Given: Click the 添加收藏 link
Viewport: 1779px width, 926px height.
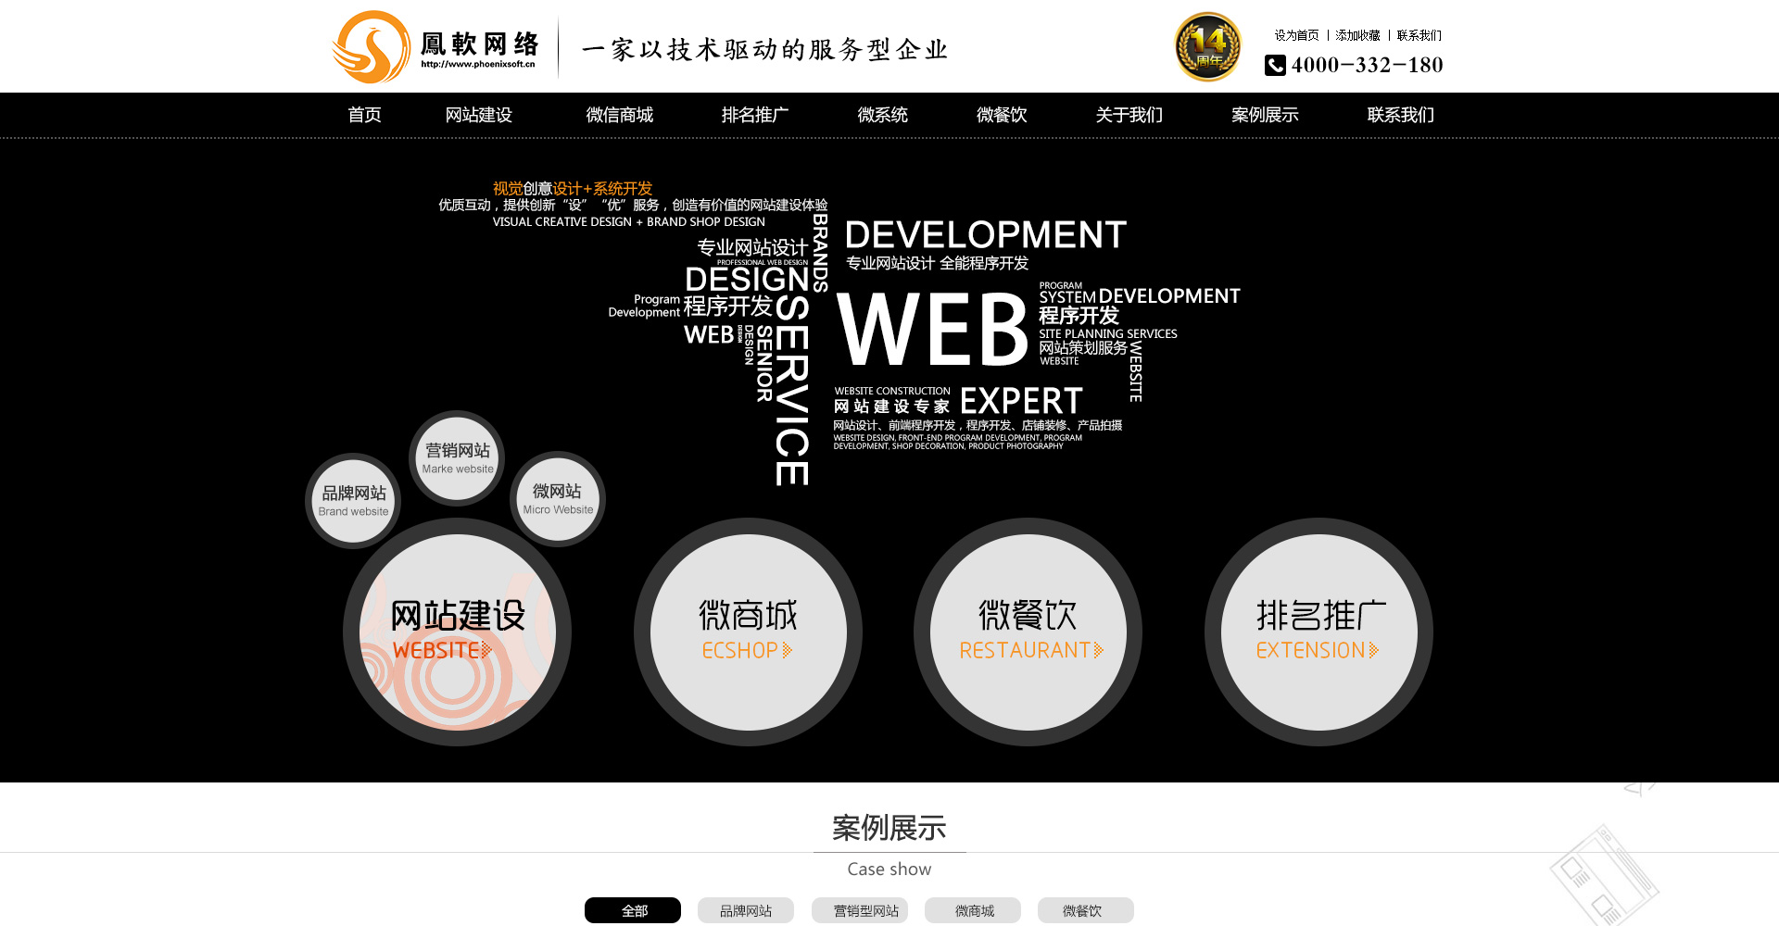Looking at the screenshot, I should click(1357, 35).
